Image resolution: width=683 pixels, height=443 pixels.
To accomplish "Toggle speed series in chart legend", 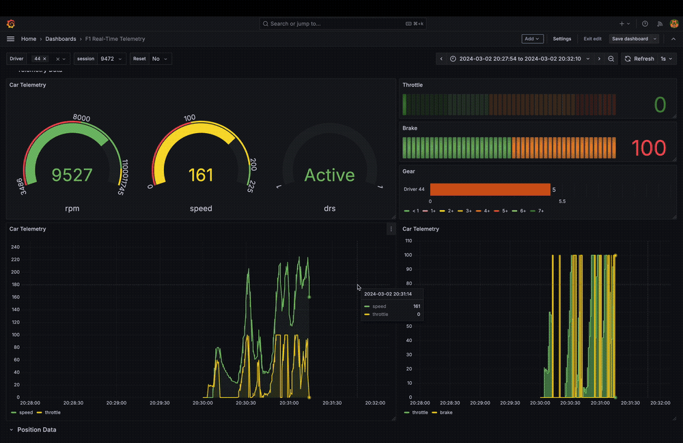I will (22, 412).
